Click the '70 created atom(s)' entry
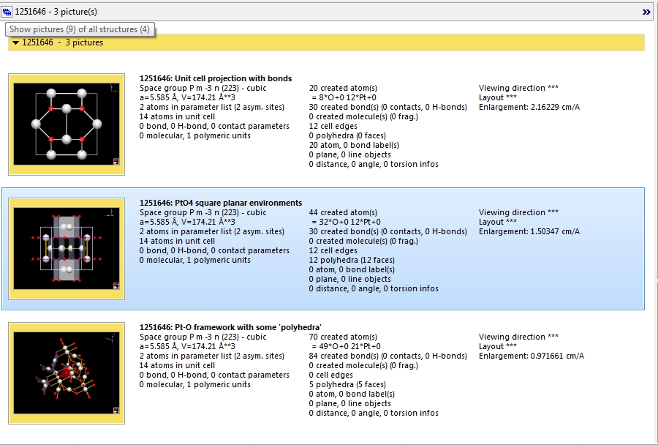This screenshot has width=658, height=445. [x=343, y=337]
